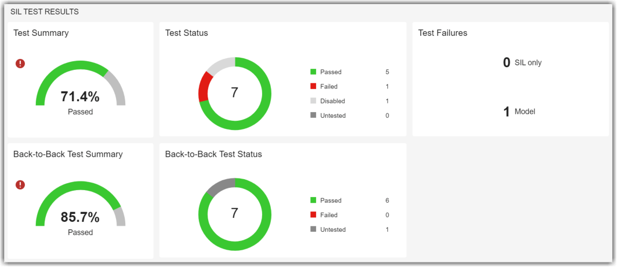Click the Untested swatch in Back-to-Back Test Status
Image resolution: width=617 pixels, height=267 pixels.
tap(313, 229)
